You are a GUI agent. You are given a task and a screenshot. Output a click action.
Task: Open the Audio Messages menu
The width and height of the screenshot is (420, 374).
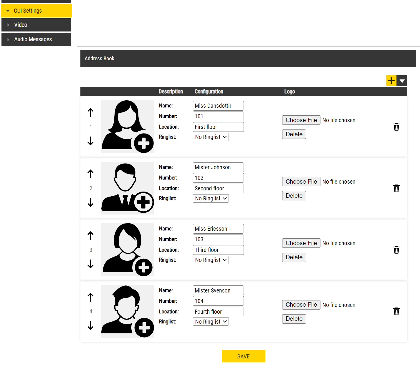point(36,39)
